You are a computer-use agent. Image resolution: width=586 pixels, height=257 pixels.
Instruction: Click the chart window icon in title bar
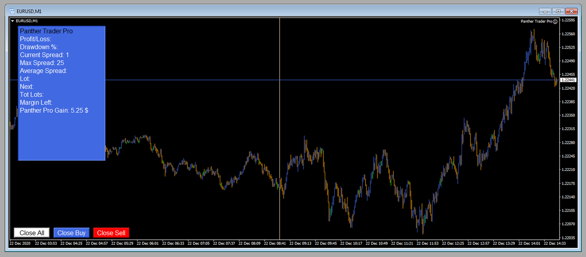point(12,11)
